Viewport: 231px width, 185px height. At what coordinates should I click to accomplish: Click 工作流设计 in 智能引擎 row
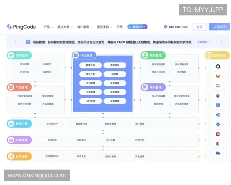pos(52,124)
